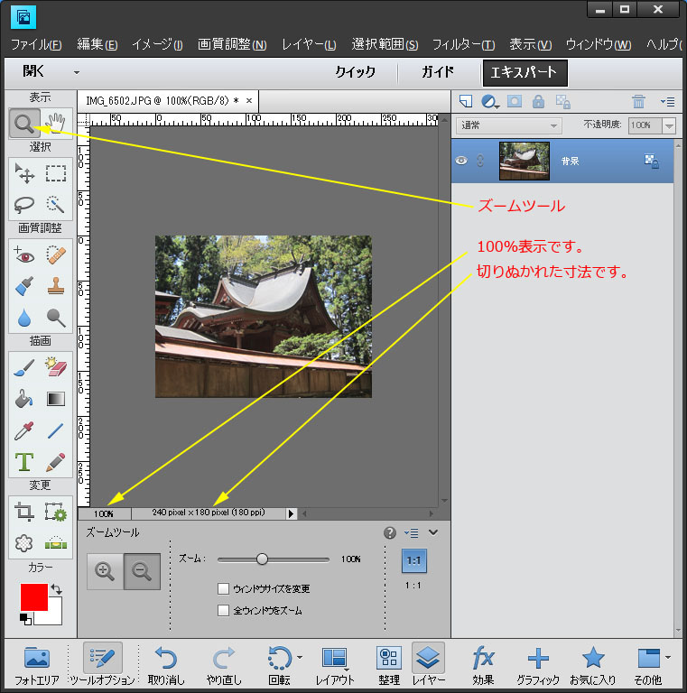Screen dimensions: 687x693
Task: Collapse tool options panel chevron
Action: [x=433, y=532]
